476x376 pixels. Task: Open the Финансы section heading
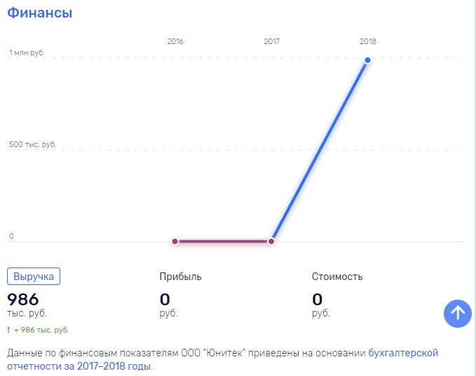tap(40, 13)
